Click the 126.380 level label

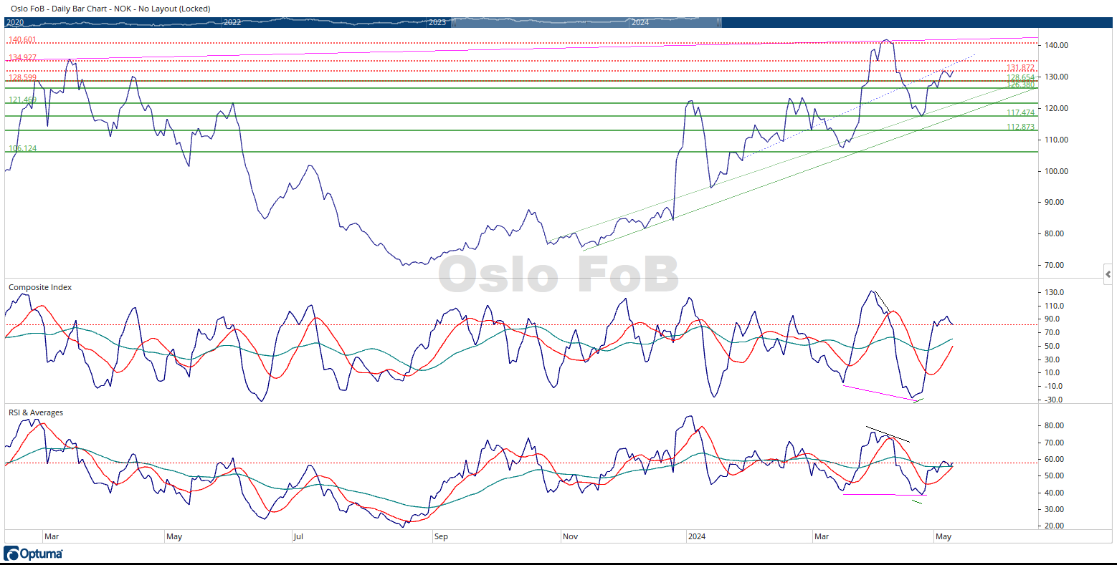tap(1020, 84)
